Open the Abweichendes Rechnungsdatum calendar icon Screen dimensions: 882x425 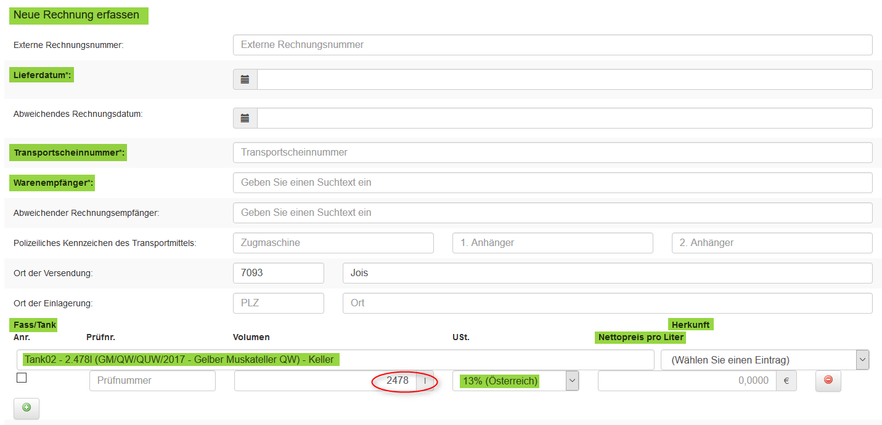pyautogui.click(x=245, y=118)
